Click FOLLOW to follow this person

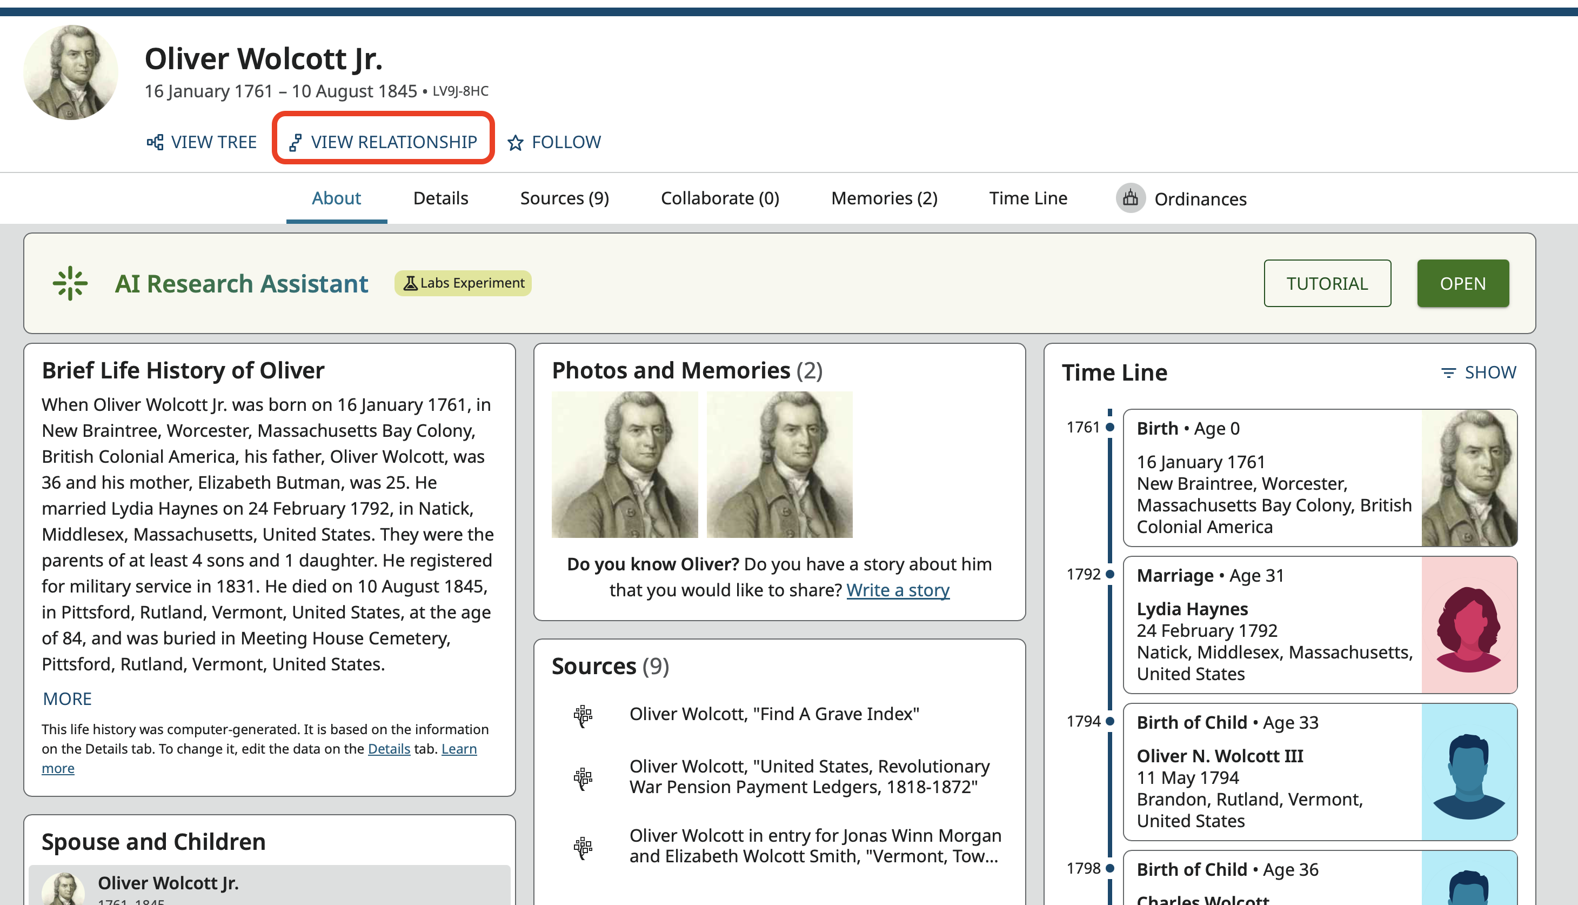(554, 142)
